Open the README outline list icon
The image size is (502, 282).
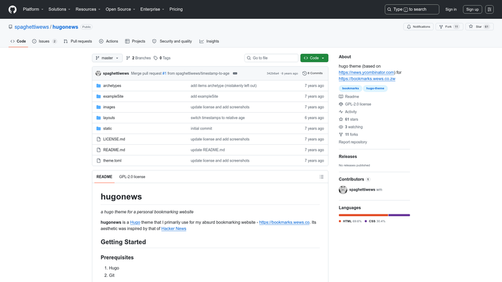(x=321, y=177)
